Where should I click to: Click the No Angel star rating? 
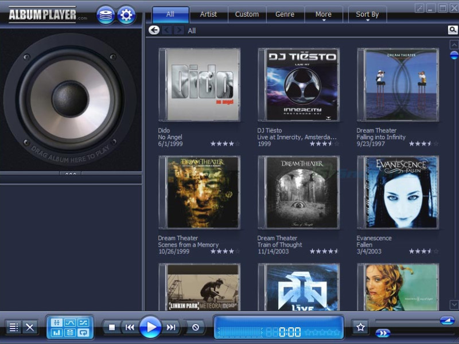pyautogui.click(x=225, y=144)
